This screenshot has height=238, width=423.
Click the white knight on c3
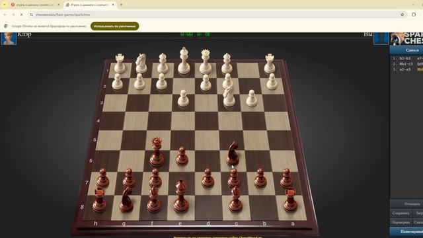coord(229,96)
